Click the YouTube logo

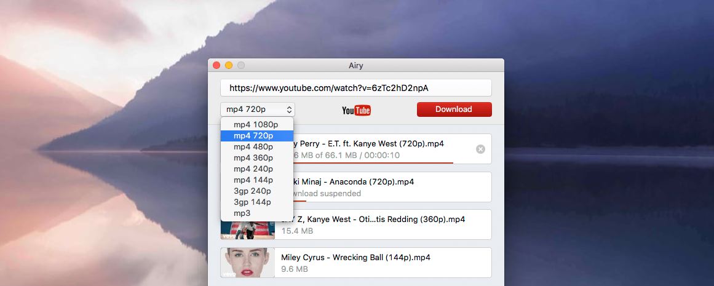(356, 110)
